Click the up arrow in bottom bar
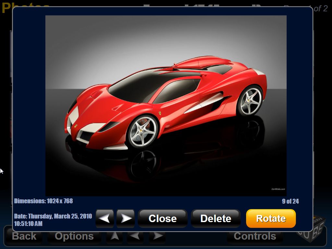 [x=114, y=236]
